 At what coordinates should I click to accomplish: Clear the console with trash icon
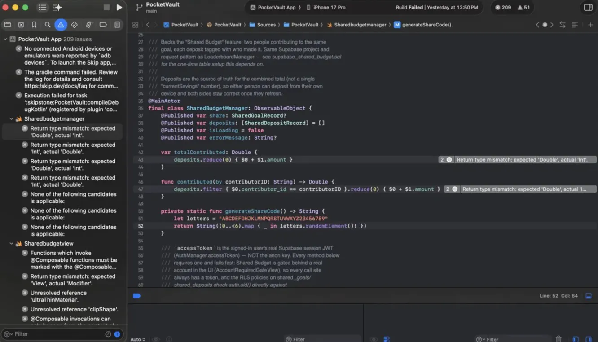pyautogui.click(x=558, y=339)
